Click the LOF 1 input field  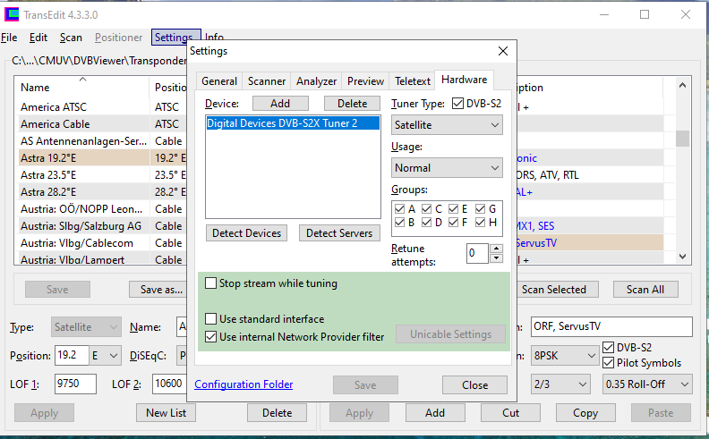coord(75,384)
